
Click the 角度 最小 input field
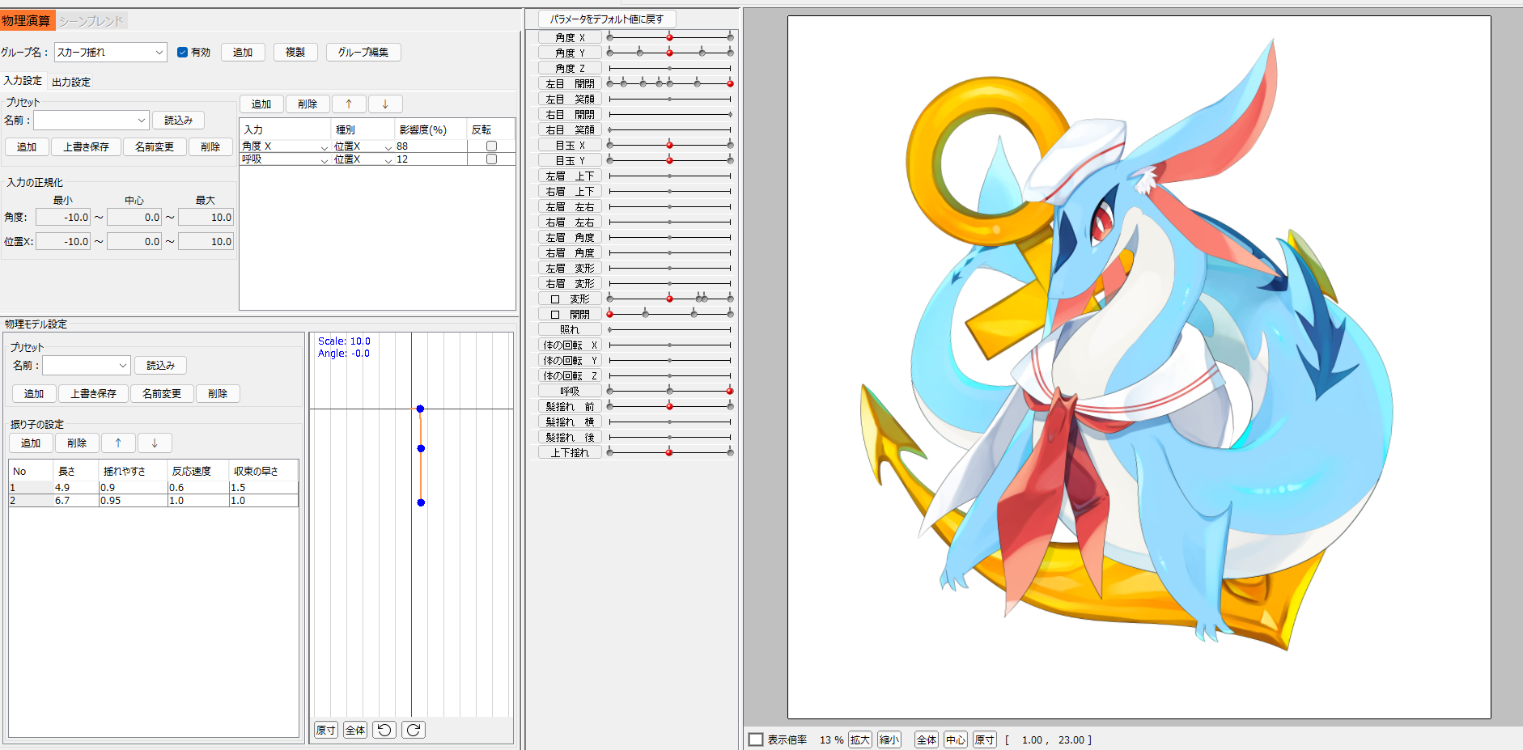(x=63, y=218)
